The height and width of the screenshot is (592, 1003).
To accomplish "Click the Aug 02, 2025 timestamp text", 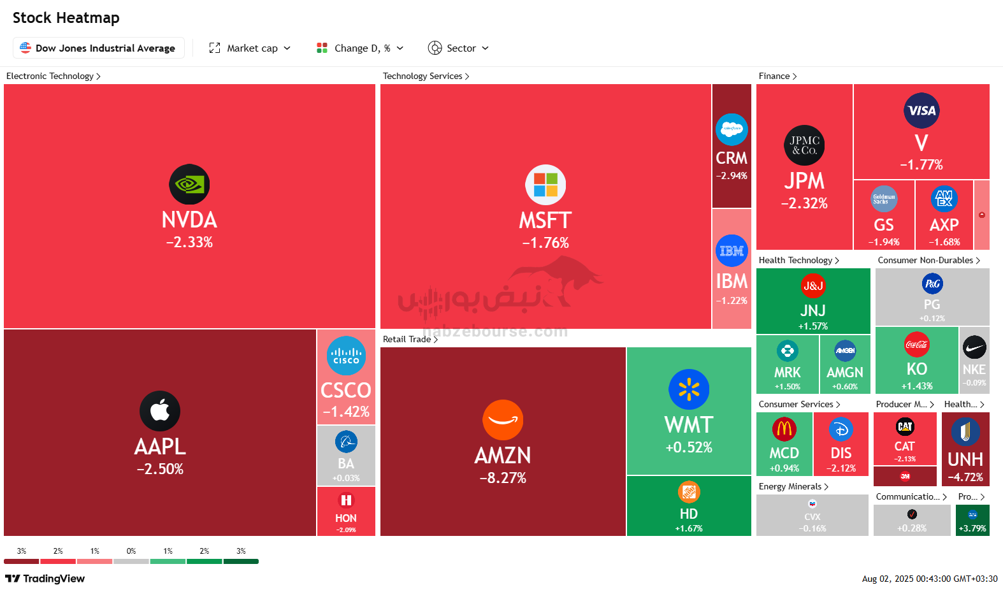I will (930, 579).
